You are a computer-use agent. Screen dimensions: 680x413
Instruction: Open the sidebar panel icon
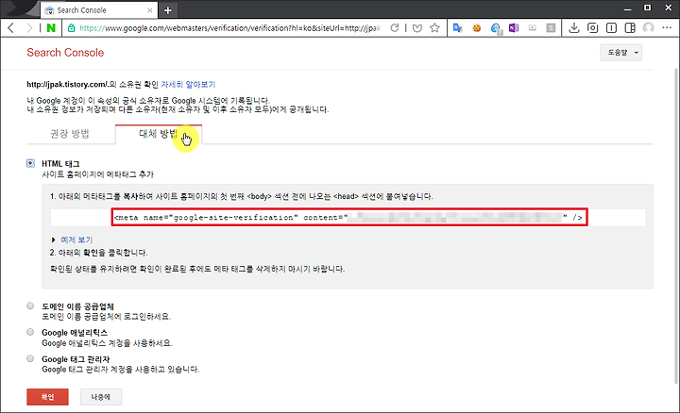[x=611, y=28]
